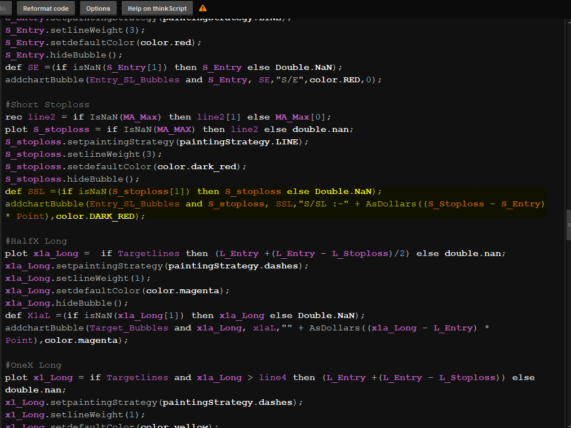Click the partially visible Redo button
Image resolution: width=571 pixels, height=428 pixels.
(5, 8)
